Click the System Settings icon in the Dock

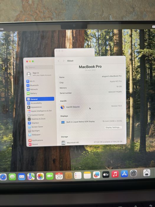click(x=133, y=173)
